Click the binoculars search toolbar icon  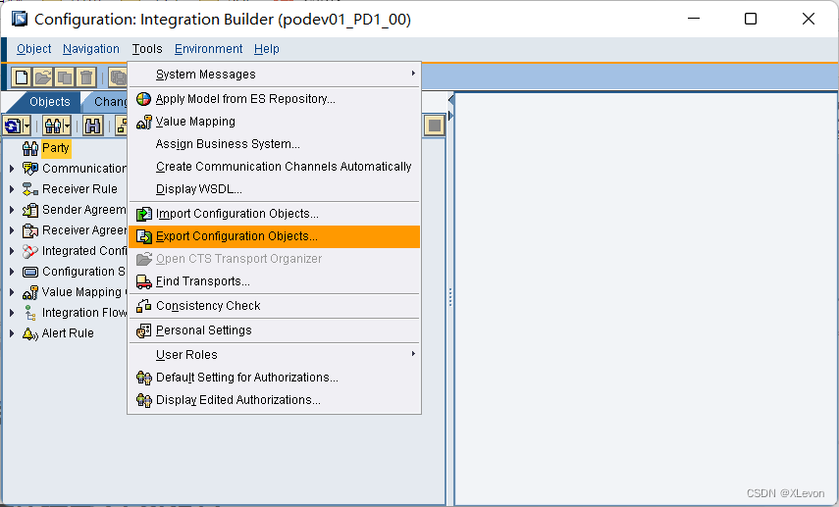[x=92, y=127]
